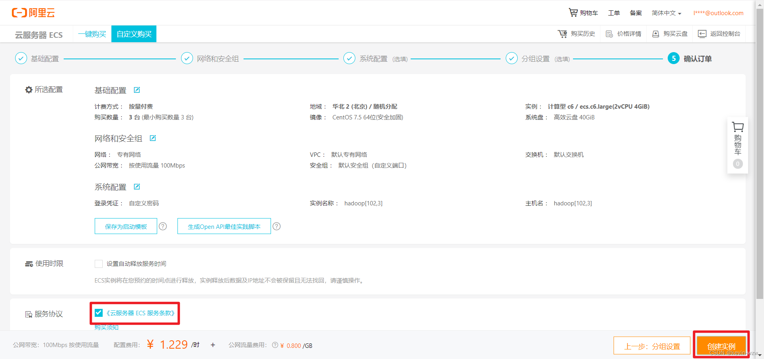Edit the 网络和安全组 section

pos(153,138)
